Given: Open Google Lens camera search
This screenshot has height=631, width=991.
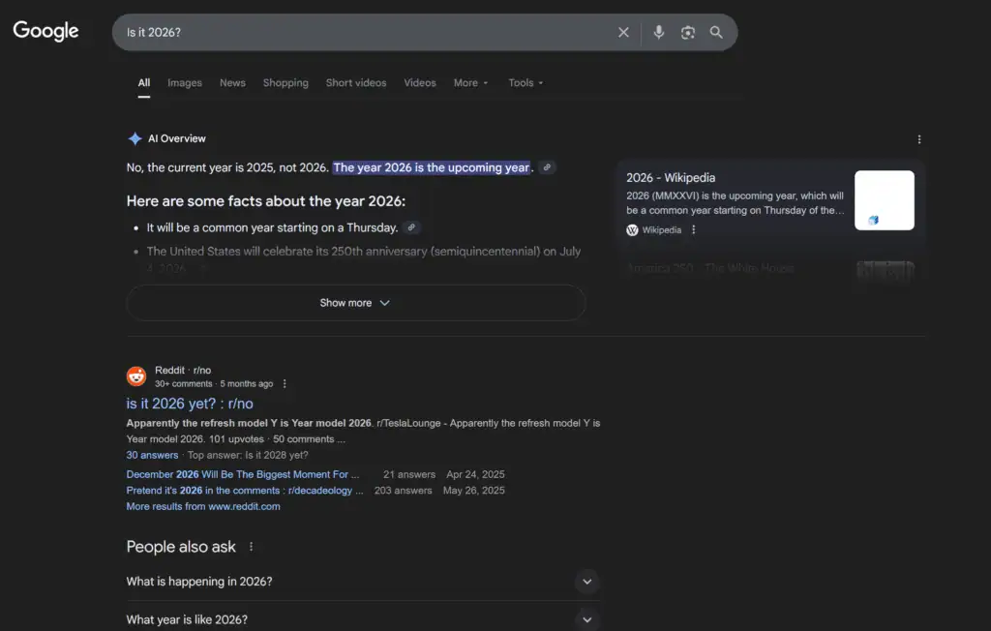Looking at the screenshot, I should [x=687, y=32].
